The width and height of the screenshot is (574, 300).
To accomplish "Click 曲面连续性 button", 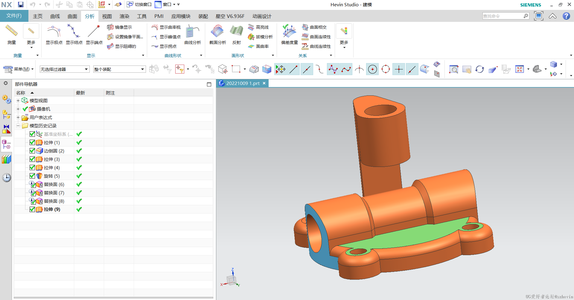I will click(316, 37).
